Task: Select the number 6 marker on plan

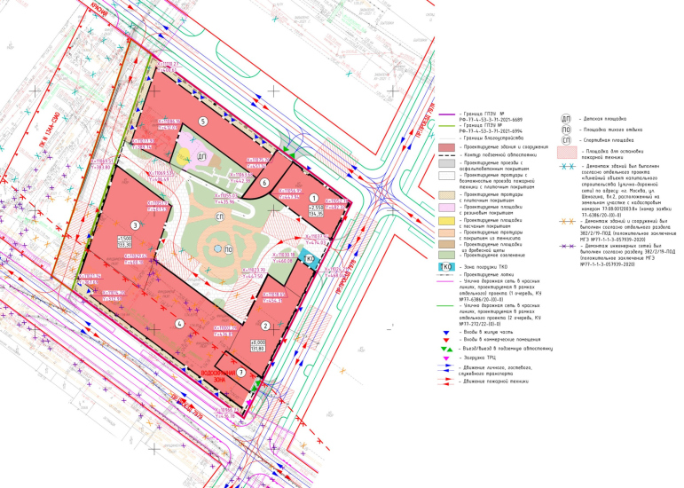Action: point(265,183)
